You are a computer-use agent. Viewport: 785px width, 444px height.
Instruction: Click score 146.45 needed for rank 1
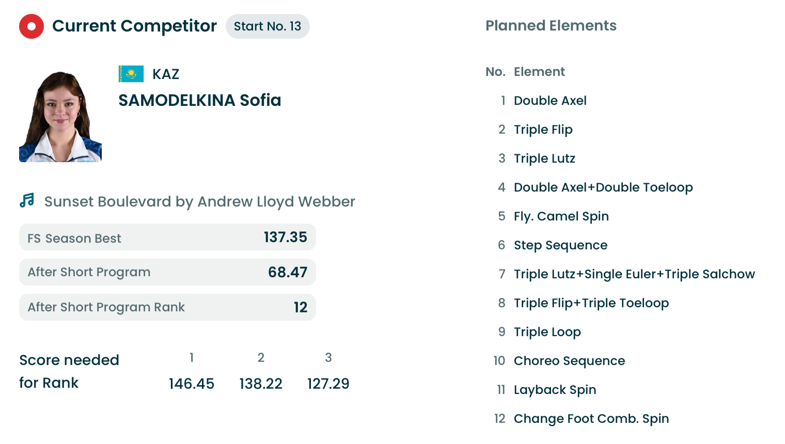(192, 384)
